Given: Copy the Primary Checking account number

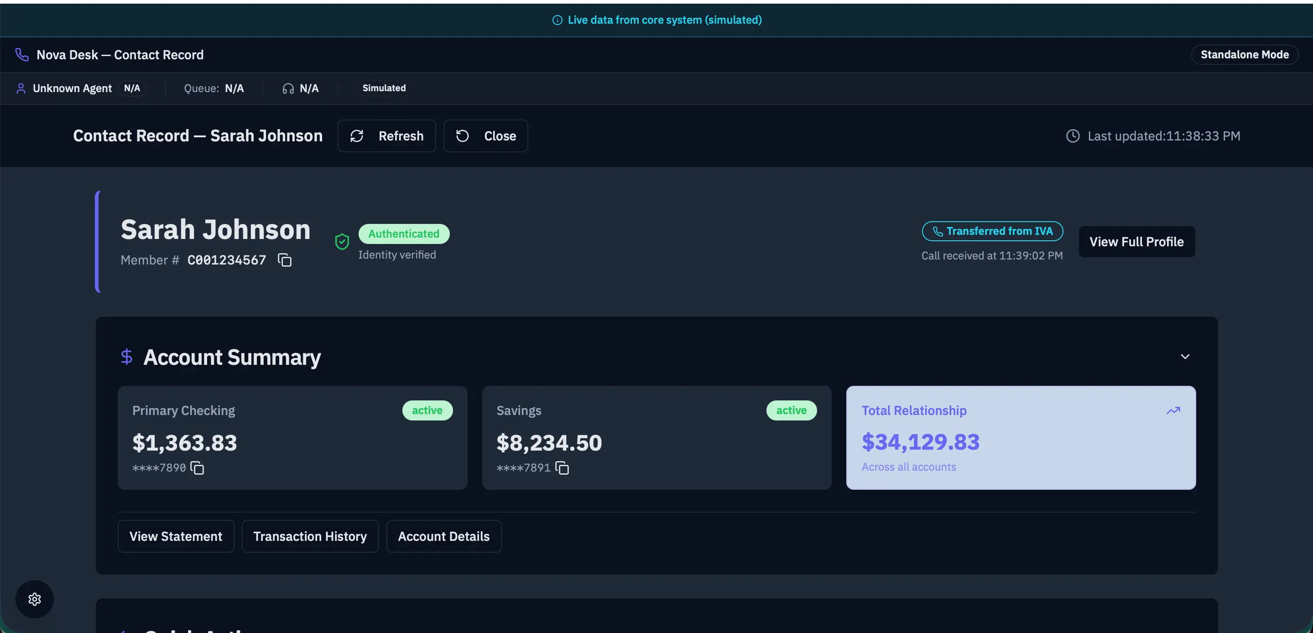Looking at the screenshot, I should [197, 468].
